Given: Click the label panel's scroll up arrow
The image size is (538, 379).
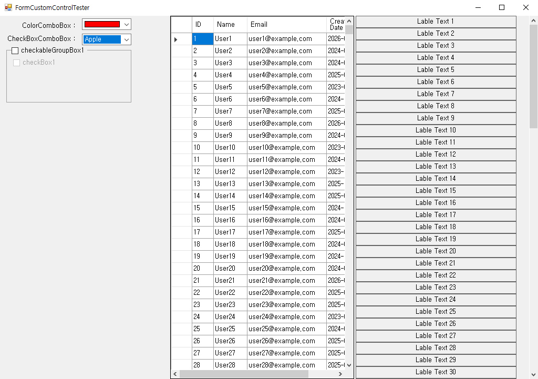Looking at the screenshot, I should pos(534,21).
